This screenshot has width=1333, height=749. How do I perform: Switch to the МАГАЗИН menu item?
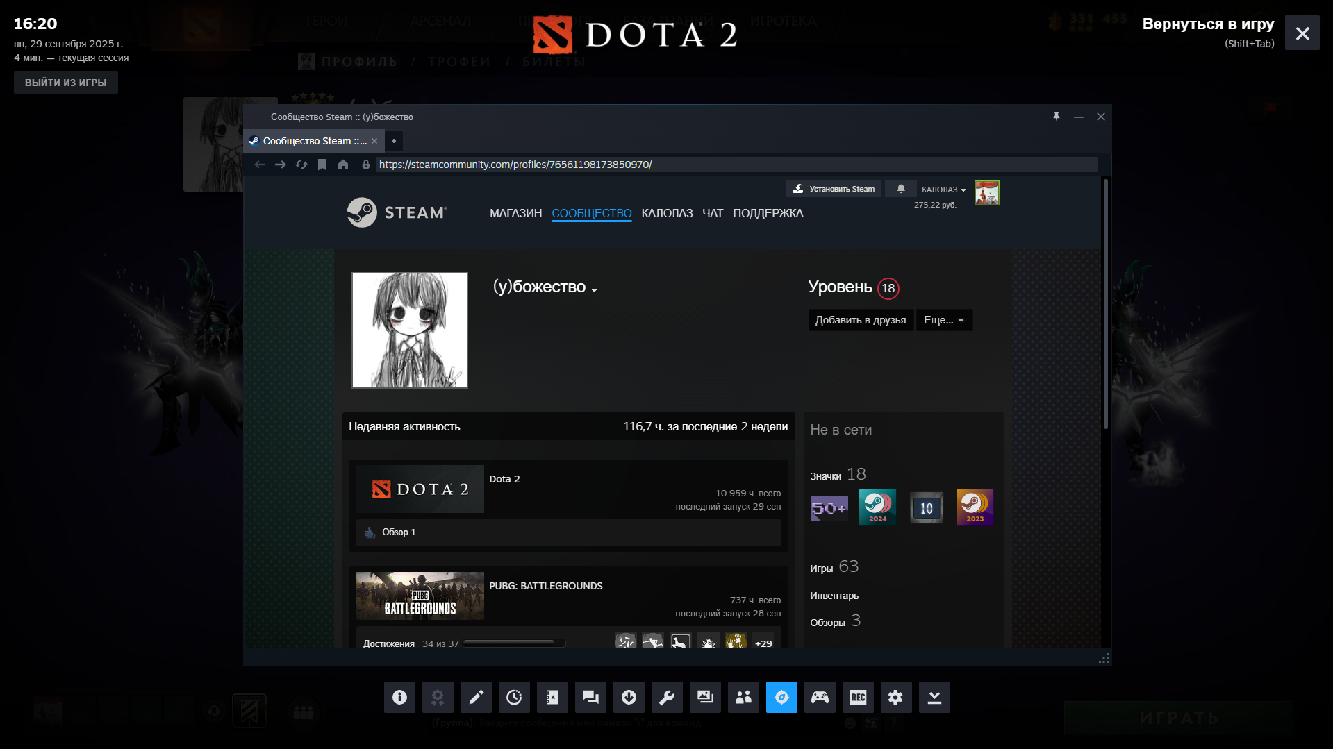515,213
